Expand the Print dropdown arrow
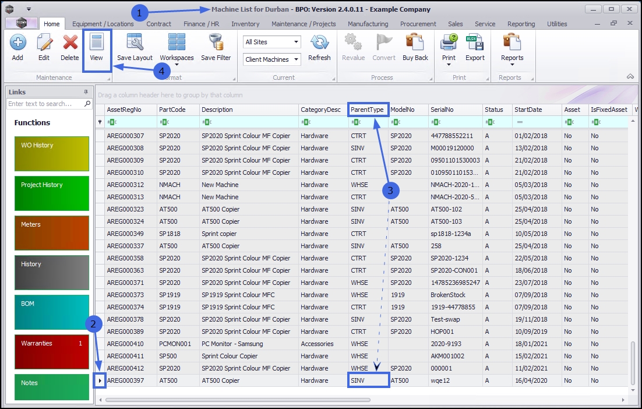Screen dimensions: 642x409 pyautogui.click(x=449, y=65)
